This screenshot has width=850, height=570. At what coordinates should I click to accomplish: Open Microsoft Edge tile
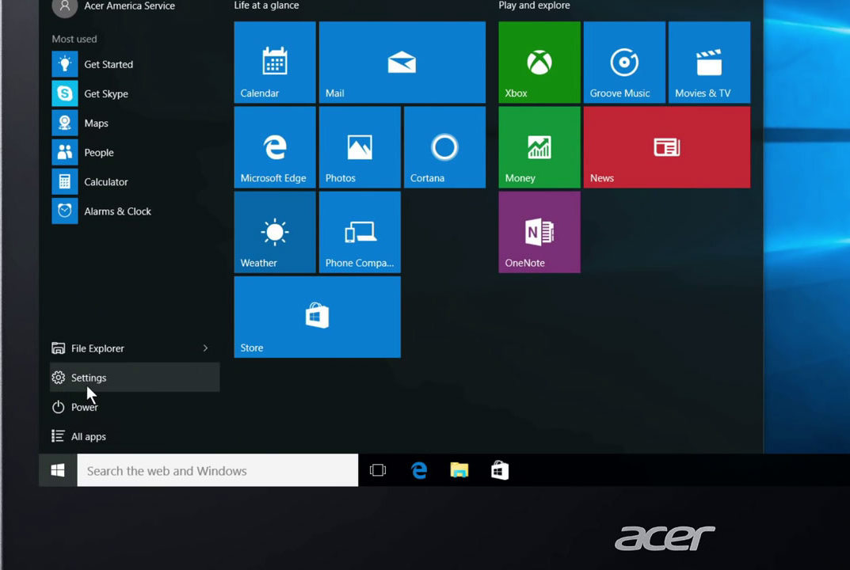point(275,147)
